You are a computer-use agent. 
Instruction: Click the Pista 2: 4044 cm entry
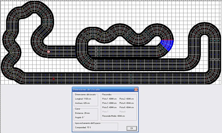pos(127,99)
